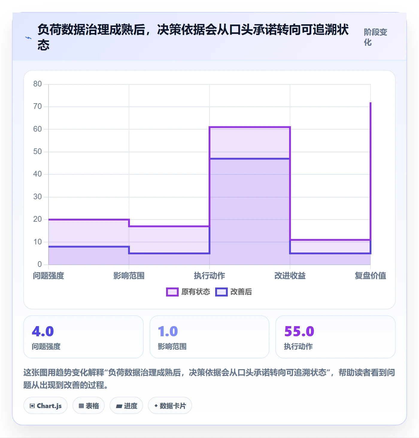Click the description paragraph starting 这张图用趋势变化

[x=209, y=378]
